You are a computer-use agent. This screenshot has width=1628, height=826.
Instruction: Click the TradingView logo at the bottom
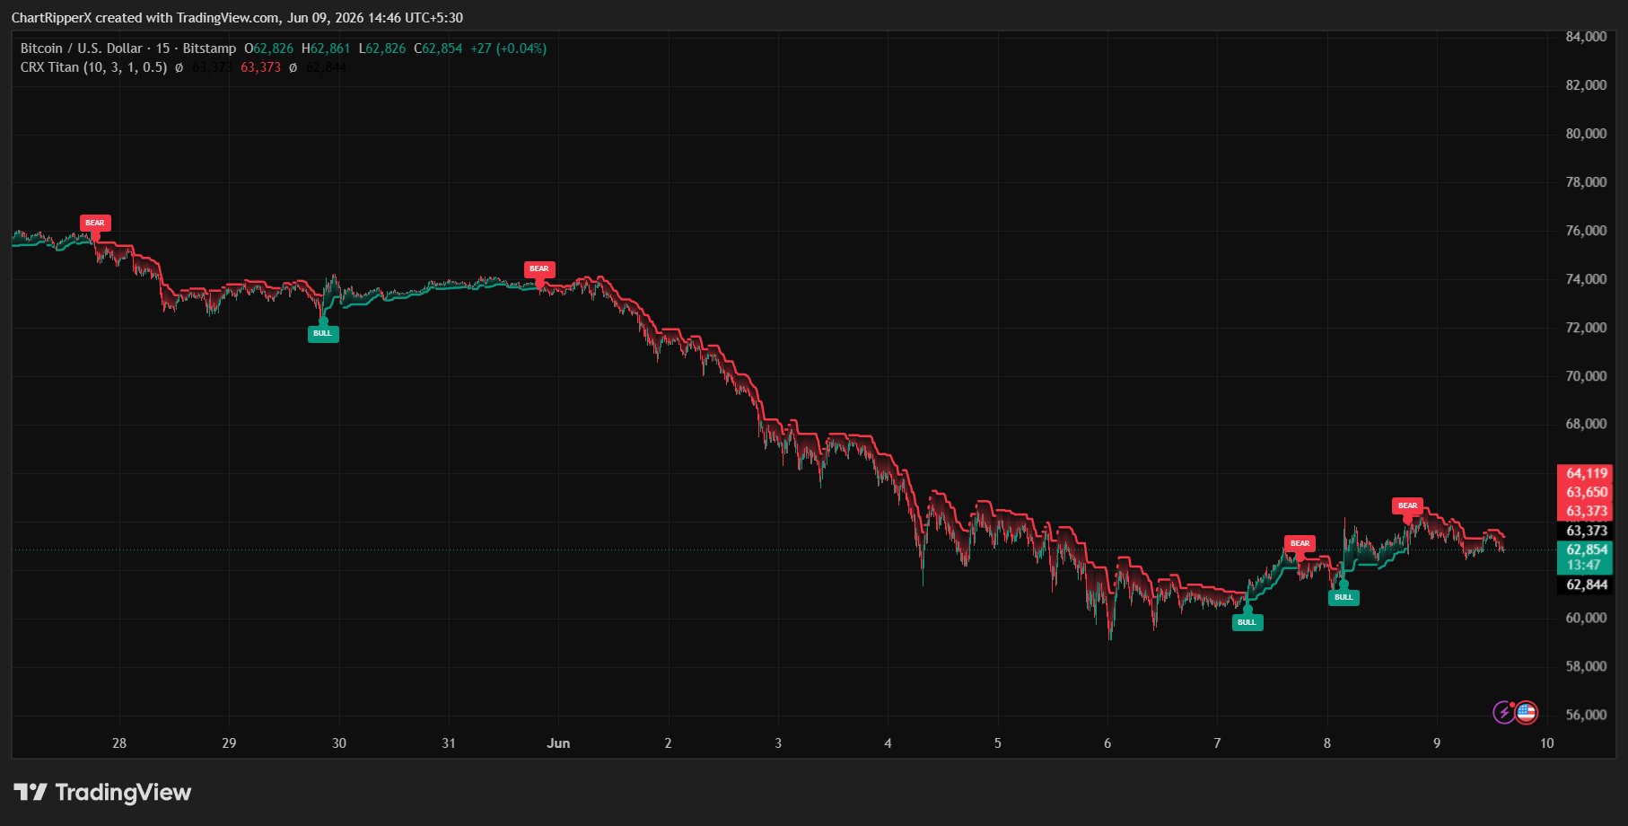click(102, 792)
